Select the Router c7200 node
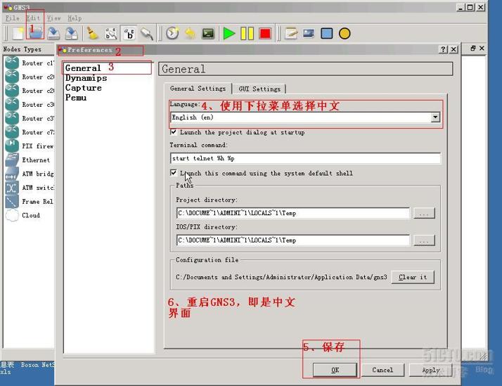The image size is (502, 386). click(x=30, y=132)
